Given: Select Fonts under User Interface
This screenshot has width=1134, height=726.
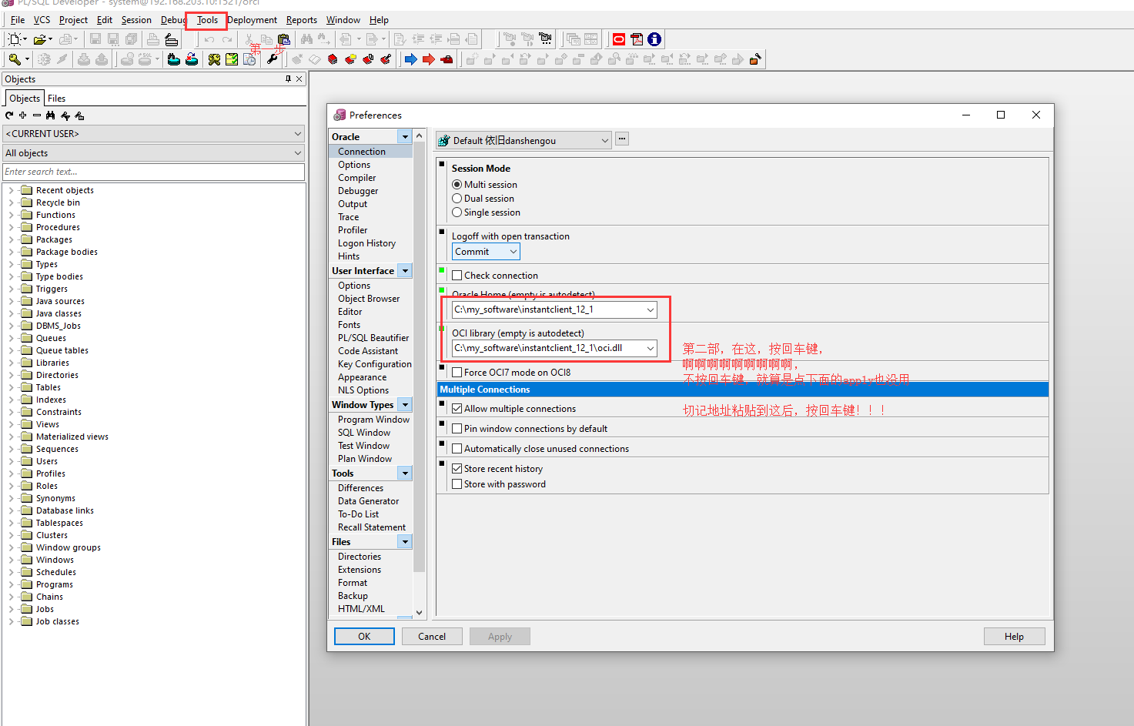Looking at the screenshot, I should pos(349,325).
